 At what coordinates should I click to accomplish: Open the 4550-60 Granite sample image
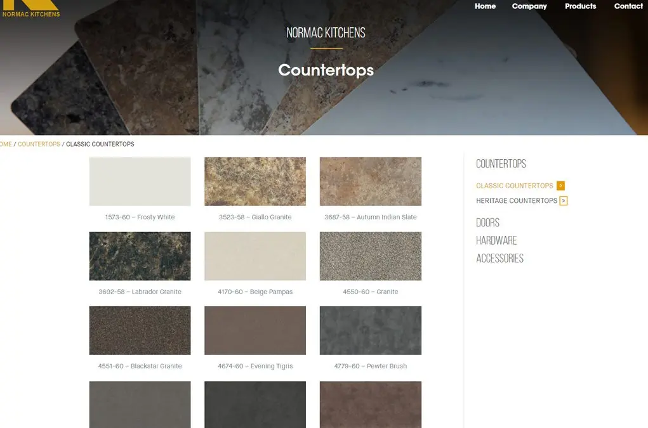[x=370, y=256]
